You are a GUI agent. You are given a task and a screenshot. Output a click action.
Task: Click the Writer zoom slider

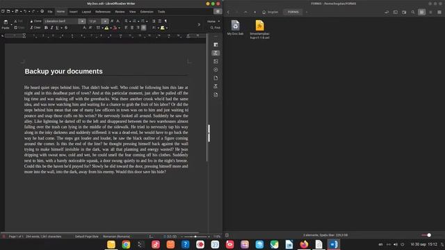(x=195, y=236)
